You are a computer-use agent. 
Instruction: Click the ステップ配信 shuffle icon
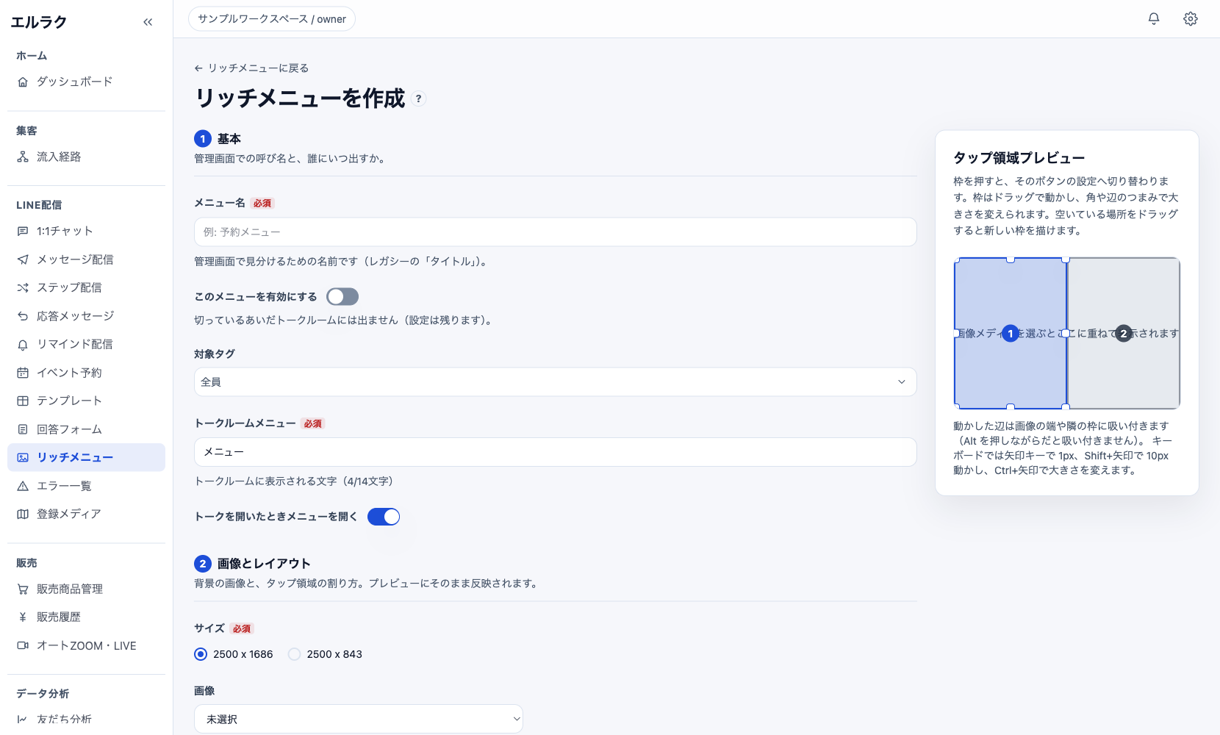tap(23, 287)
